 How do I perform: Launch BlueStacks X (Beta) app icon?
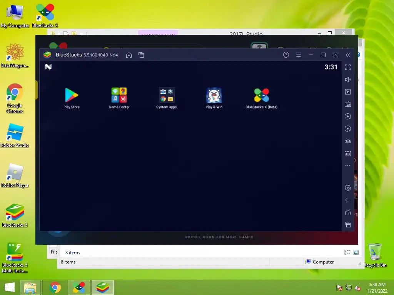point(261,98)
